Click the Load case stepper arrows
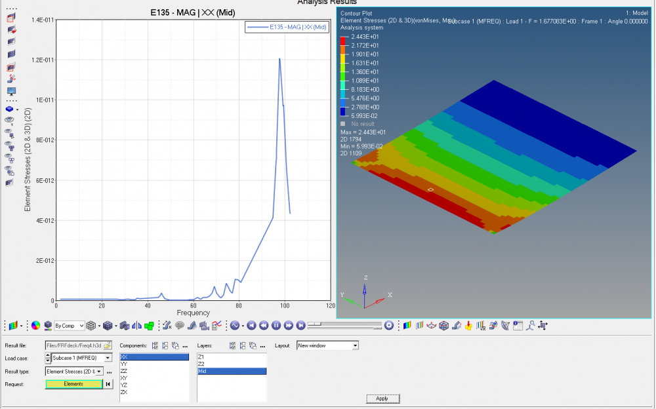The height and width of the screenshot is (409, 656). tap(48, 358)
